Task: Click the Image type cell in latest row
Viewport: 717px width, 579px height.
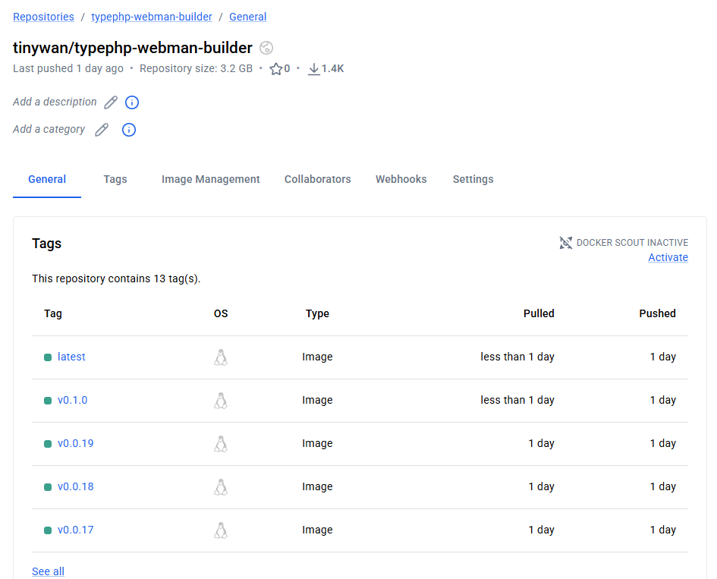Action: click(317, 357)
